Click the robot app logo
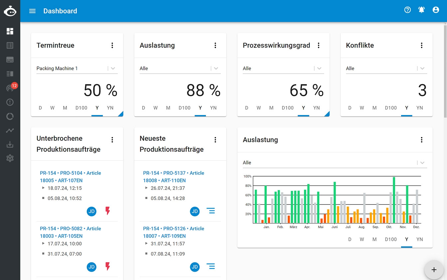 [10, 11]
